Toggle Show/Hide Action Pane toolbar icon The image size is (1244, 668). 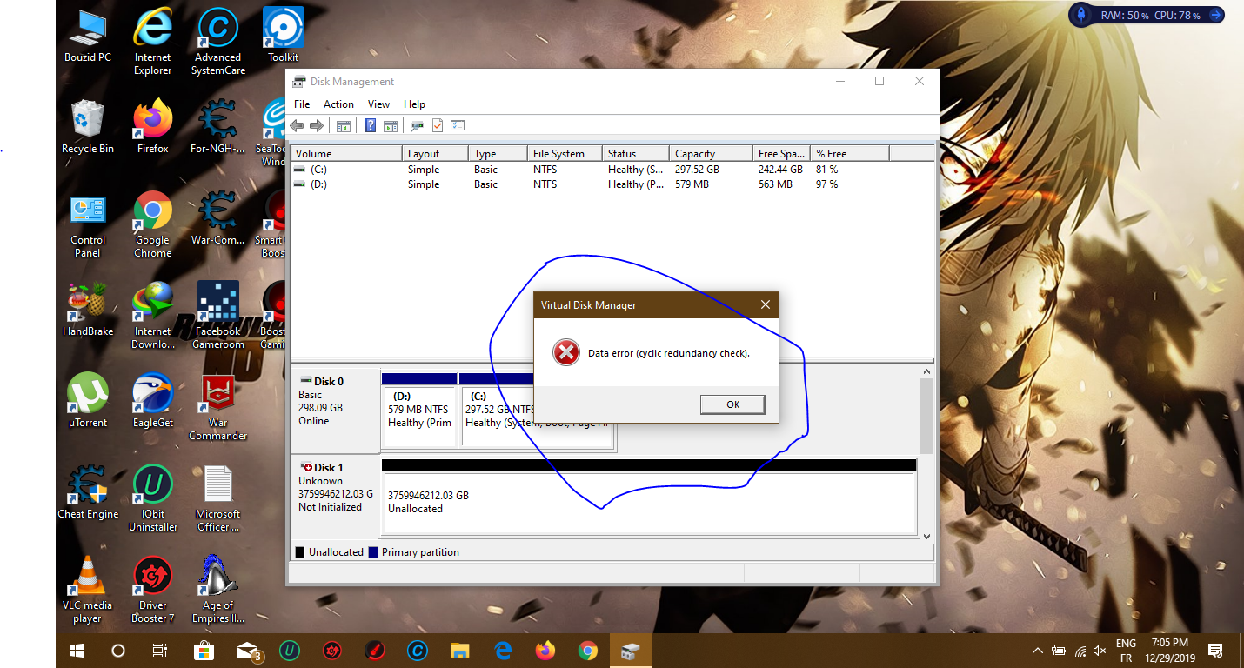point(391,126)
